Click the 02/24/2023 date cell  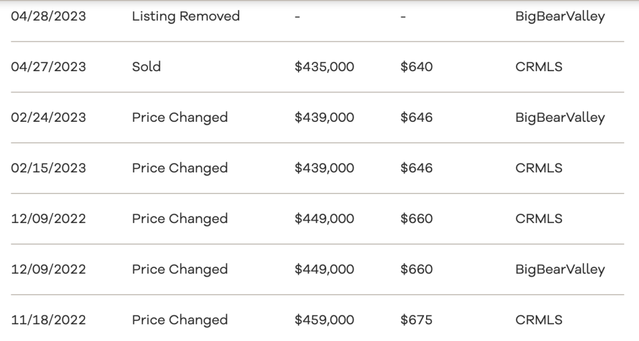[49, 117]
